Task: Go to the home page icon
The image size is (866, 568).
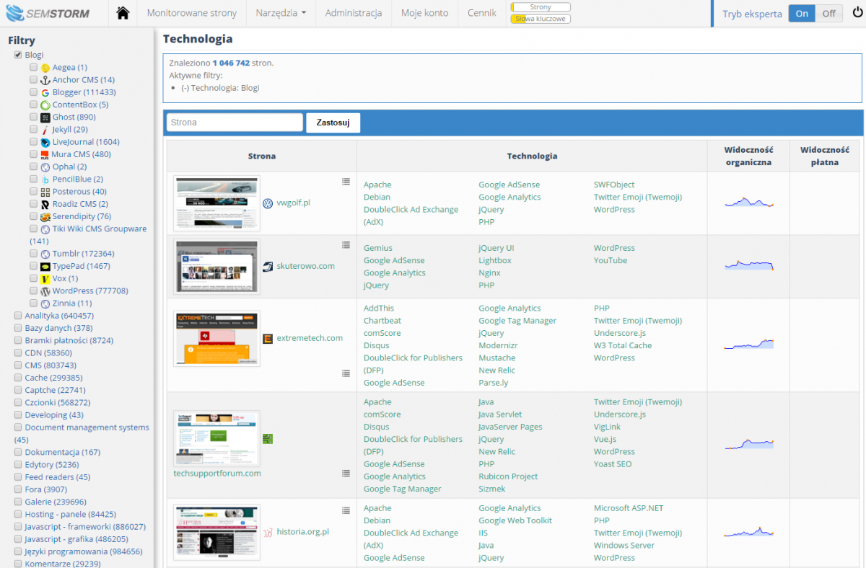Action: coord(123,13)
